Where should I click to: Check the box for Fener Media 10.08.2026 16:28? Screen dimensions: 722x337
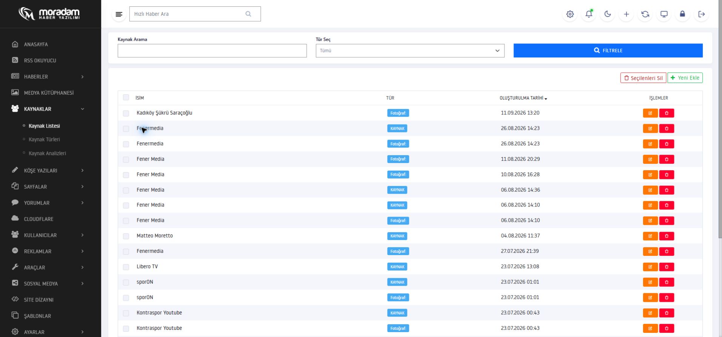point(126,175)
